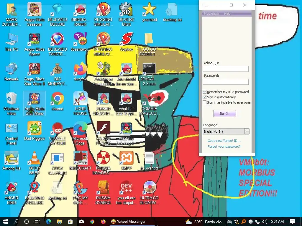
Task: Open the Mail app in taskbar
Action: (x=81, y=222)
